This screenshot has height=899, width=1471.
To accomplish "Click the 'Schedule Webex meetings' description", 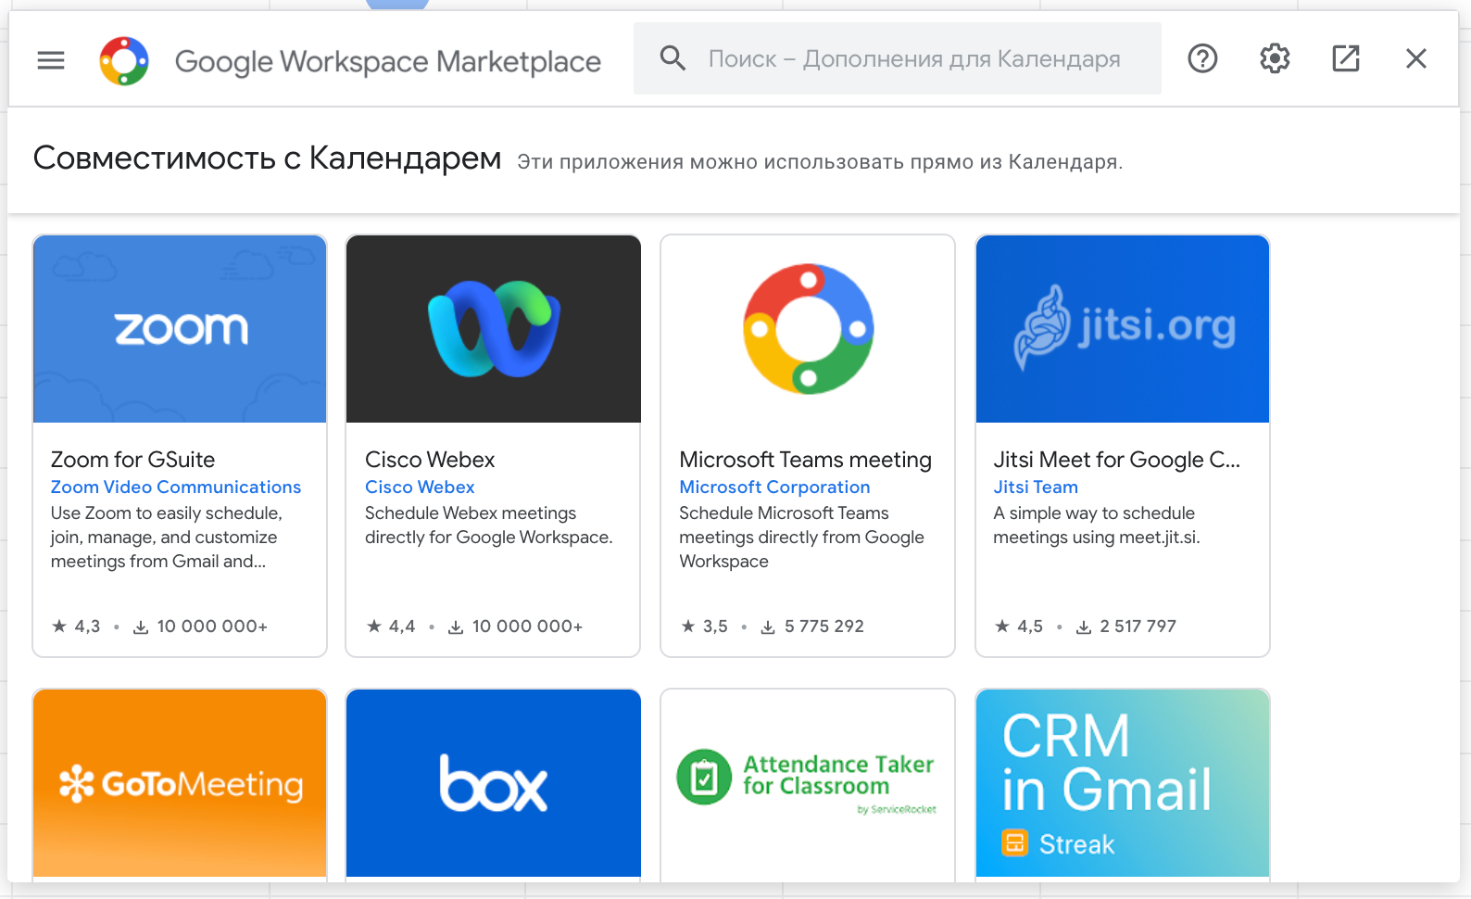I will pos(489,525).
